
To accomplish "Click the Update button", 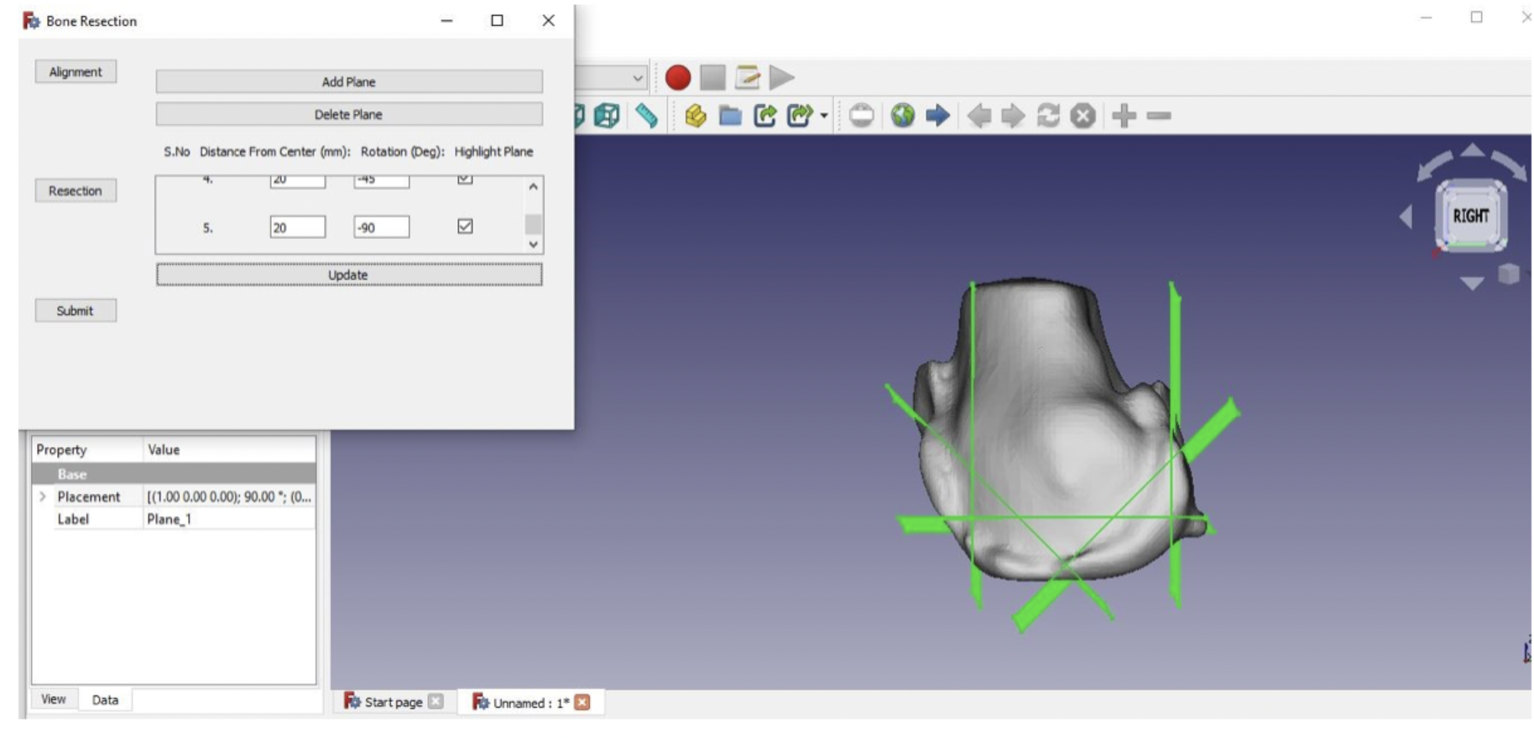I will coord(348,275).
